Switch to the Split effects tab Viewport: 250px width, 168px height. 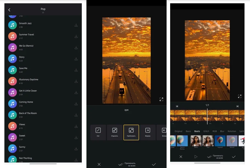(x=241, y=131)
